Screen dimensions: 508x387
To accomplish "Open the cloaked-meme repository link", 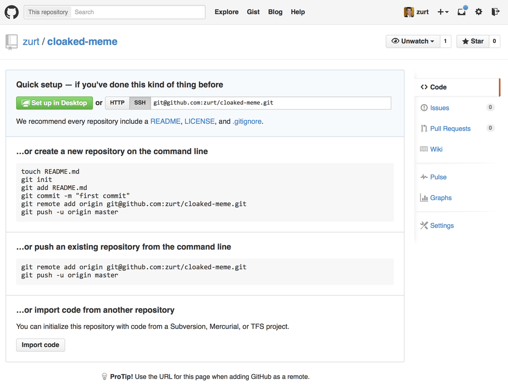I will (x=82, y=41).
